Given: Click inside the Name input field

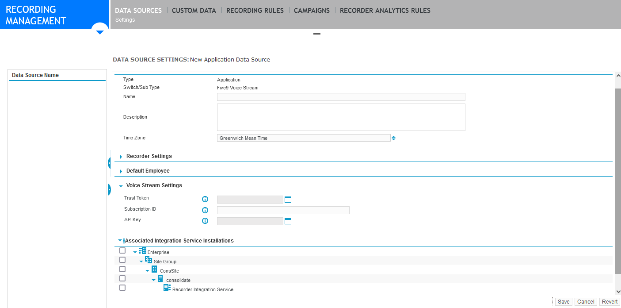Looking at the screenshot, I should point(340,97).
